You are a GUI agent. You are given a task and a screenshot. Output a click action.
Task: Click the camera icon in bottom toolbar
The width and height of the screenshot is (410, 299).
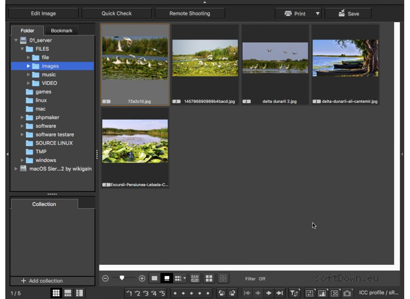coord(347,293)
